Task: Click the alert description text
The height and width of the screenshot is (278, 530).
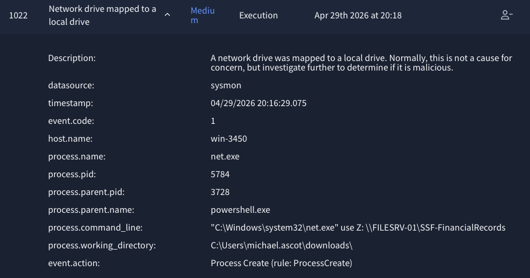Action: [x=361, y=63]
